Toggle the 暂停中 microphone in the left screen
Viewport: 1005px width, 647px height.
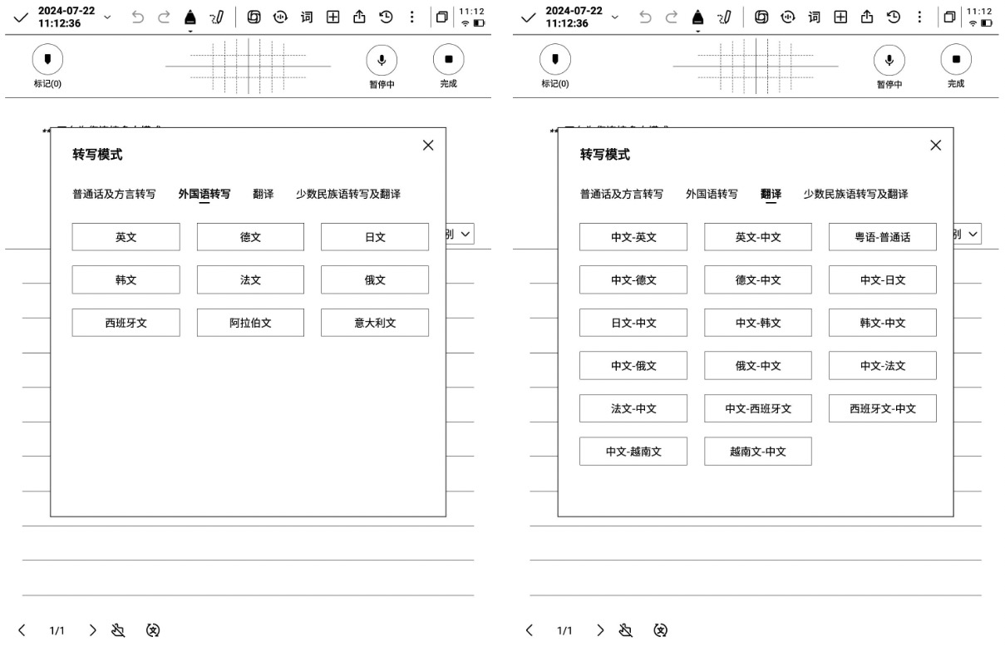[x=381, y=66]
